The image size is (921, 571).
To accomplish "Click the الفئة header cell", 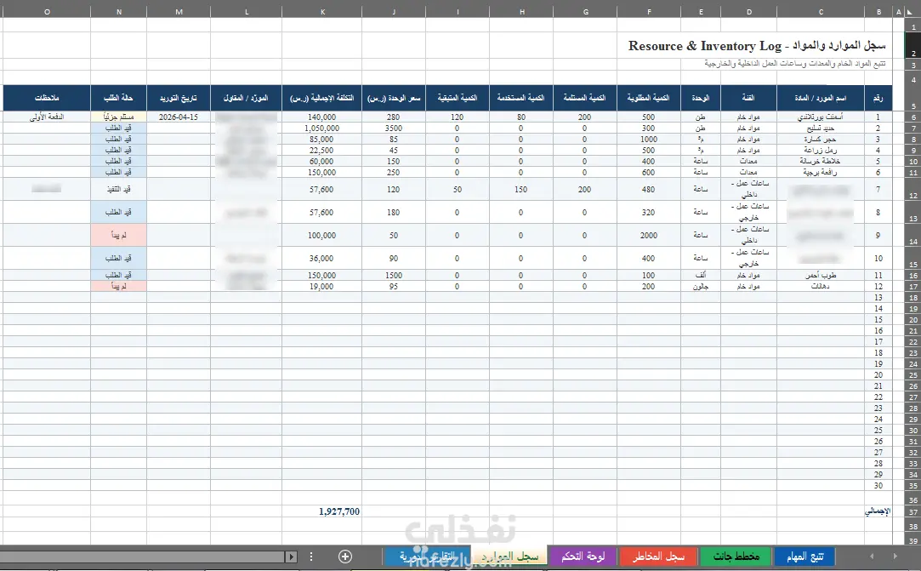I will coord(749,98).
